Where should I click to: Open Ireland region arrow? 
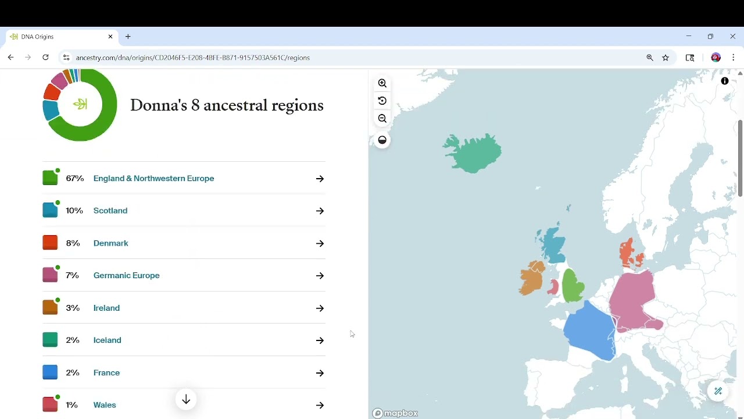320,308
